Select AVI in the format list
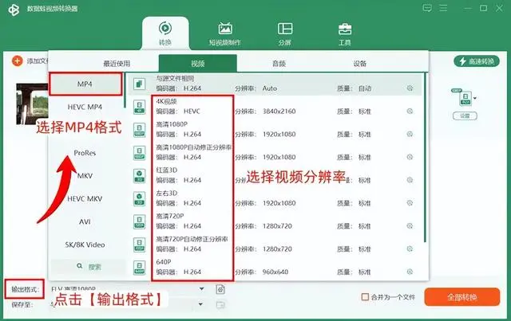The width and height of the screenshot is (511, 321). [x=85, y=221]
